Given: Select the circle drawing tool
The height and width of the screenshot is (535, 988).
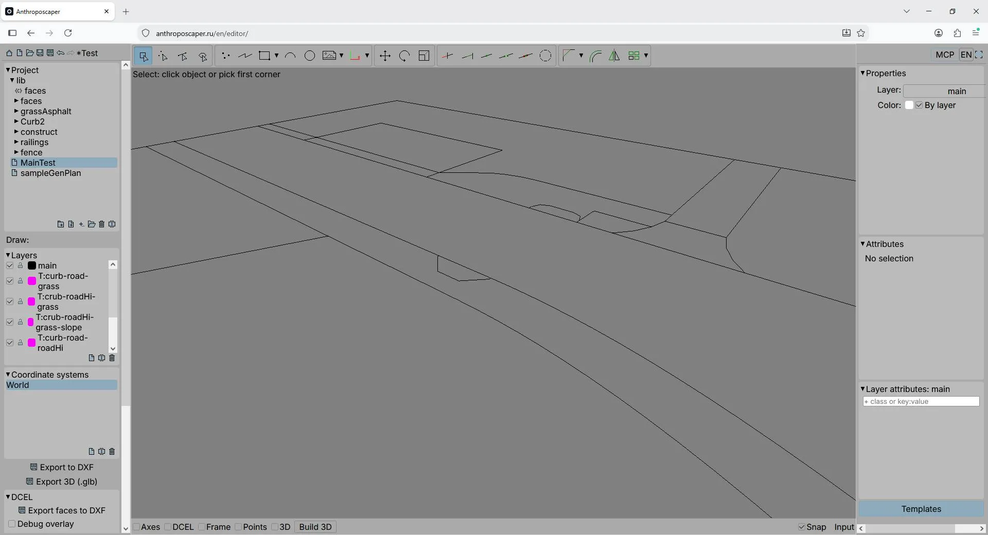Looking at the screenshot, I should coord(309,56).
